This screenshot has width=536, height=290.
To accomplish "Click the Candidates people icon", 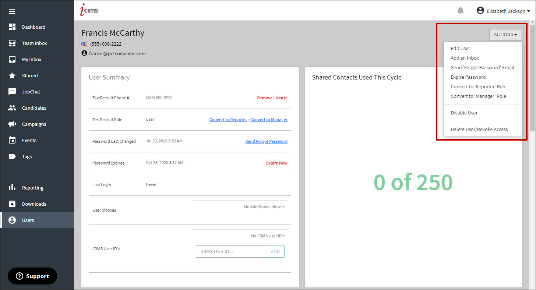I will coord(12,108).
